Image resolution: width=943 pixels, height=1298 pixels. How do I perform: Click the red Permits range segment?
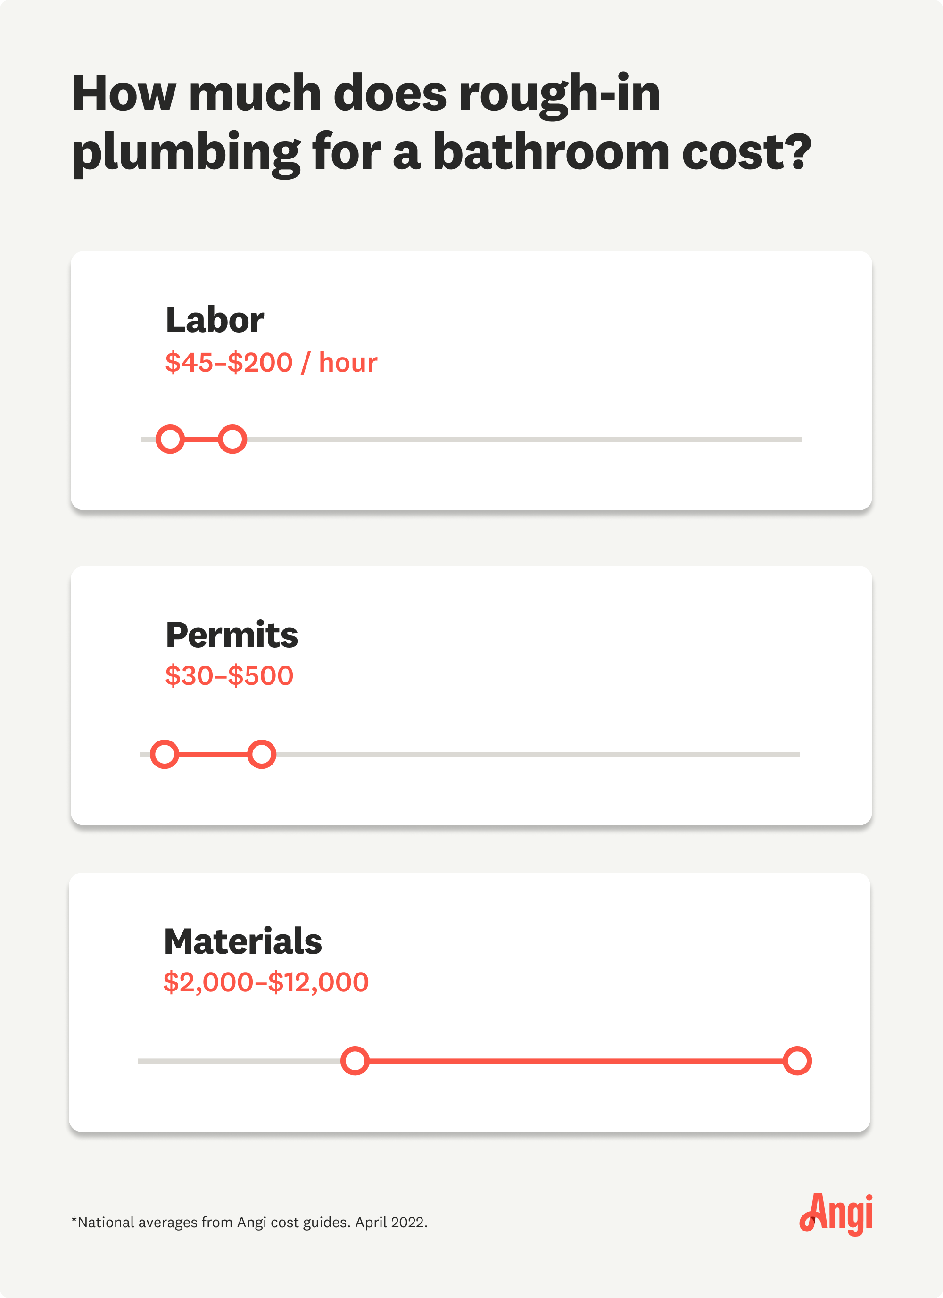click(213, 754)
